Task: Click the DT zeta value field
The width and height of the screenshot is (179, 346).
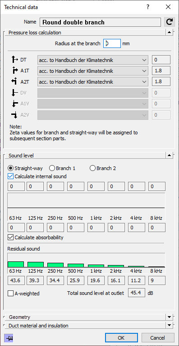Action: 161,60
